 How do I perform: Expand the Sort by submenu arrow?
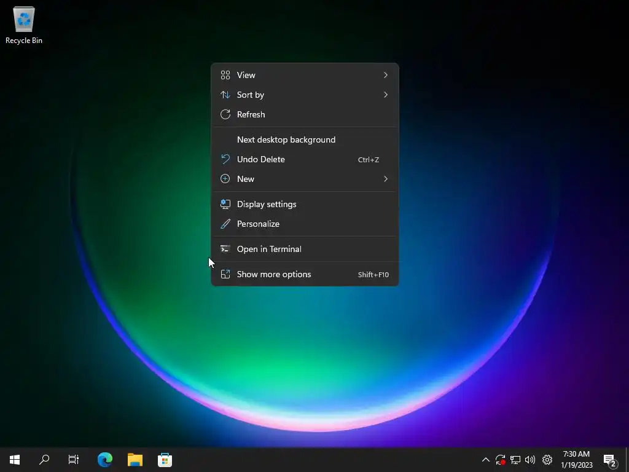pyautogui.click(x=386, y=95)
